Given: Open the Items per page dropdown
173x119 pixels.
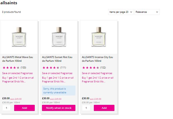Looking at the screenshot, I should pos(121,12).
